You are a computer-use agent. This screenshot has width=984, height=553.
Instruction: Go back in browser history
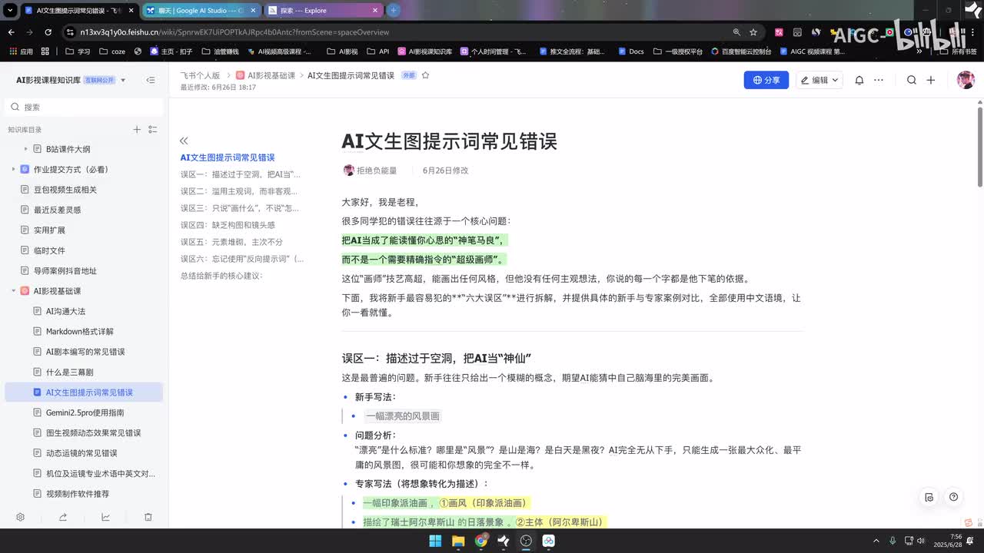[11, 32]
